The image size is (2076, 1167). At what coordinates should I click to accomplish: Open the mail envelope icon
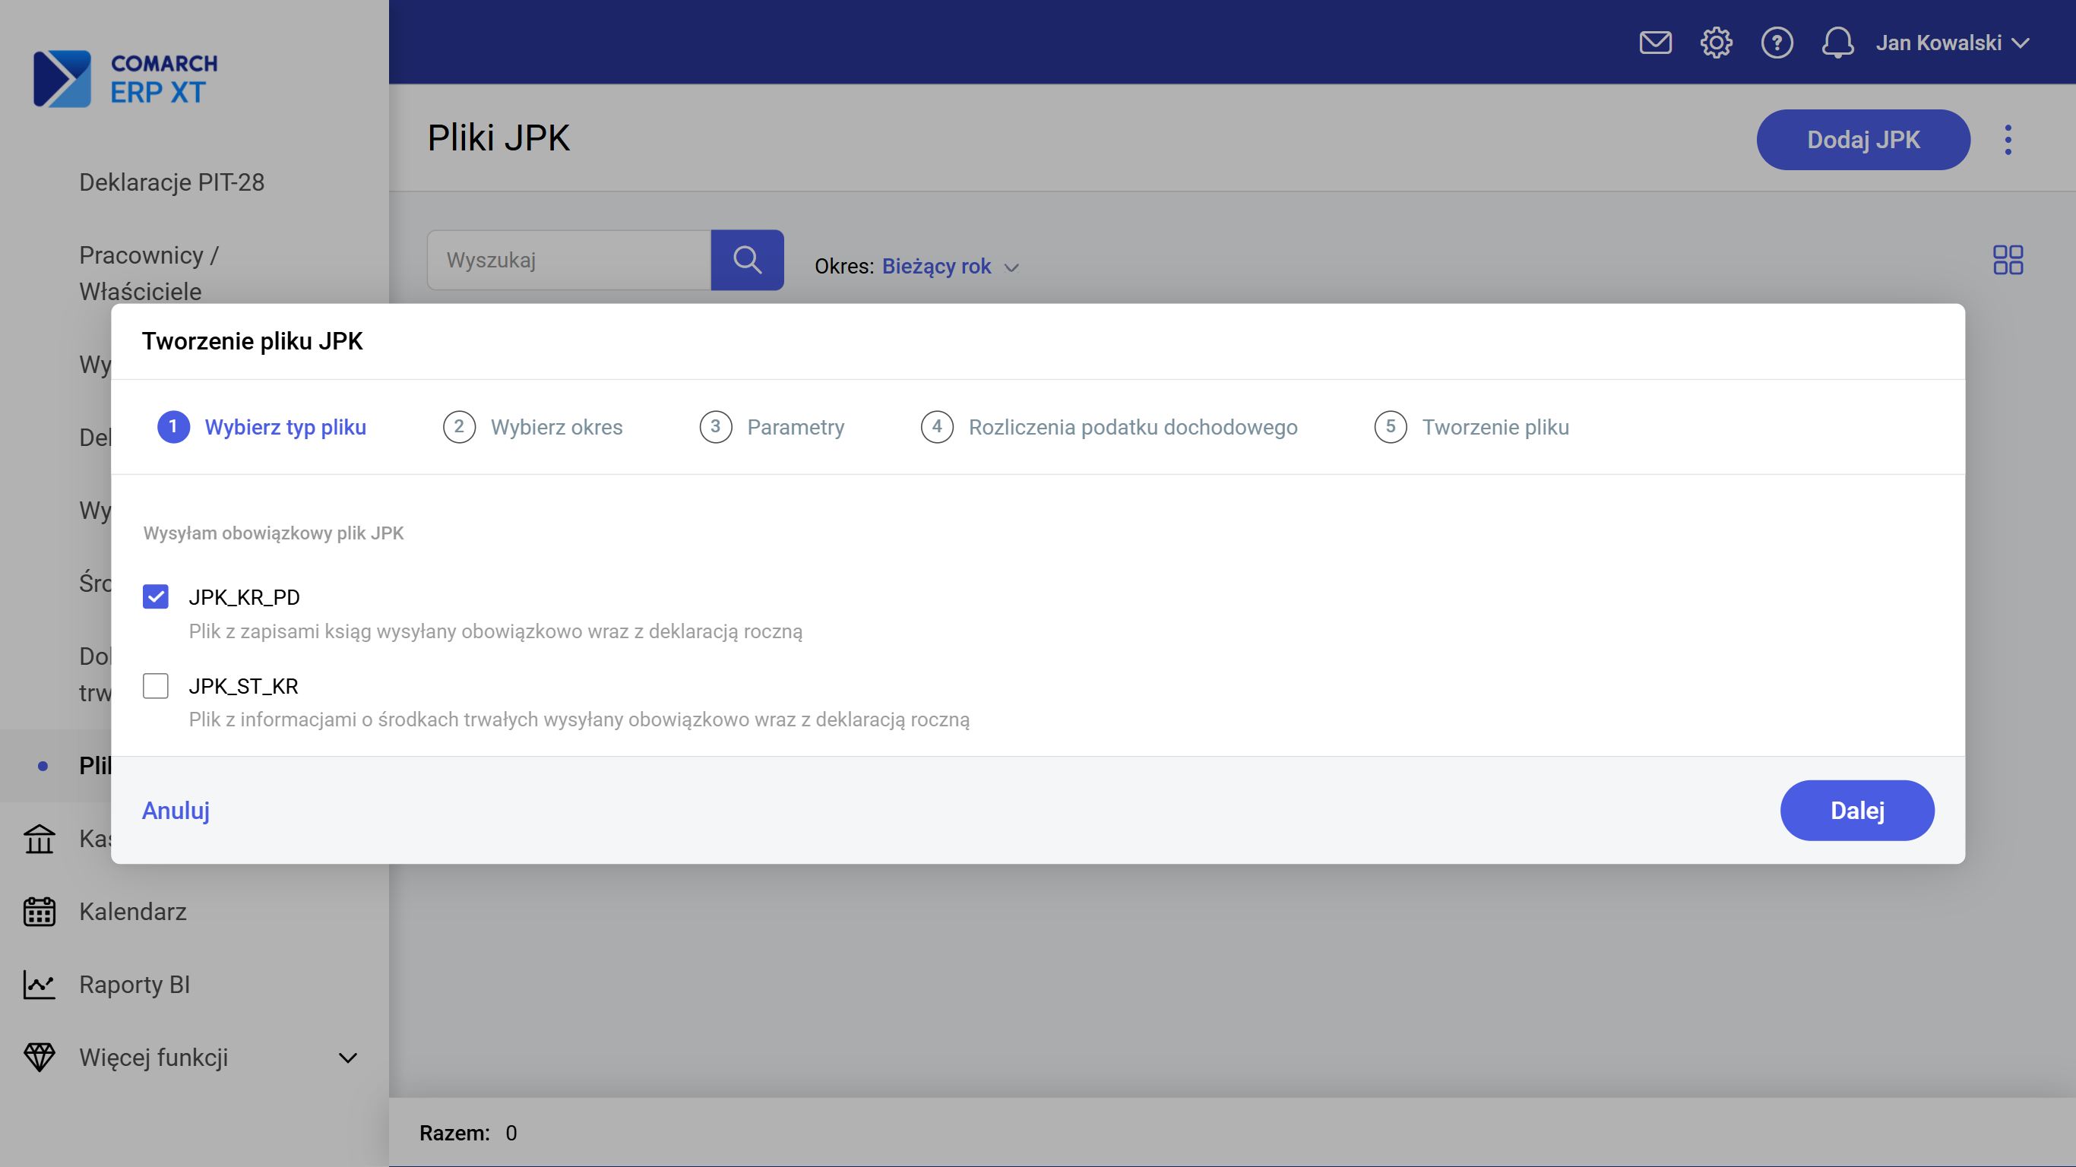click(1655, 43)
